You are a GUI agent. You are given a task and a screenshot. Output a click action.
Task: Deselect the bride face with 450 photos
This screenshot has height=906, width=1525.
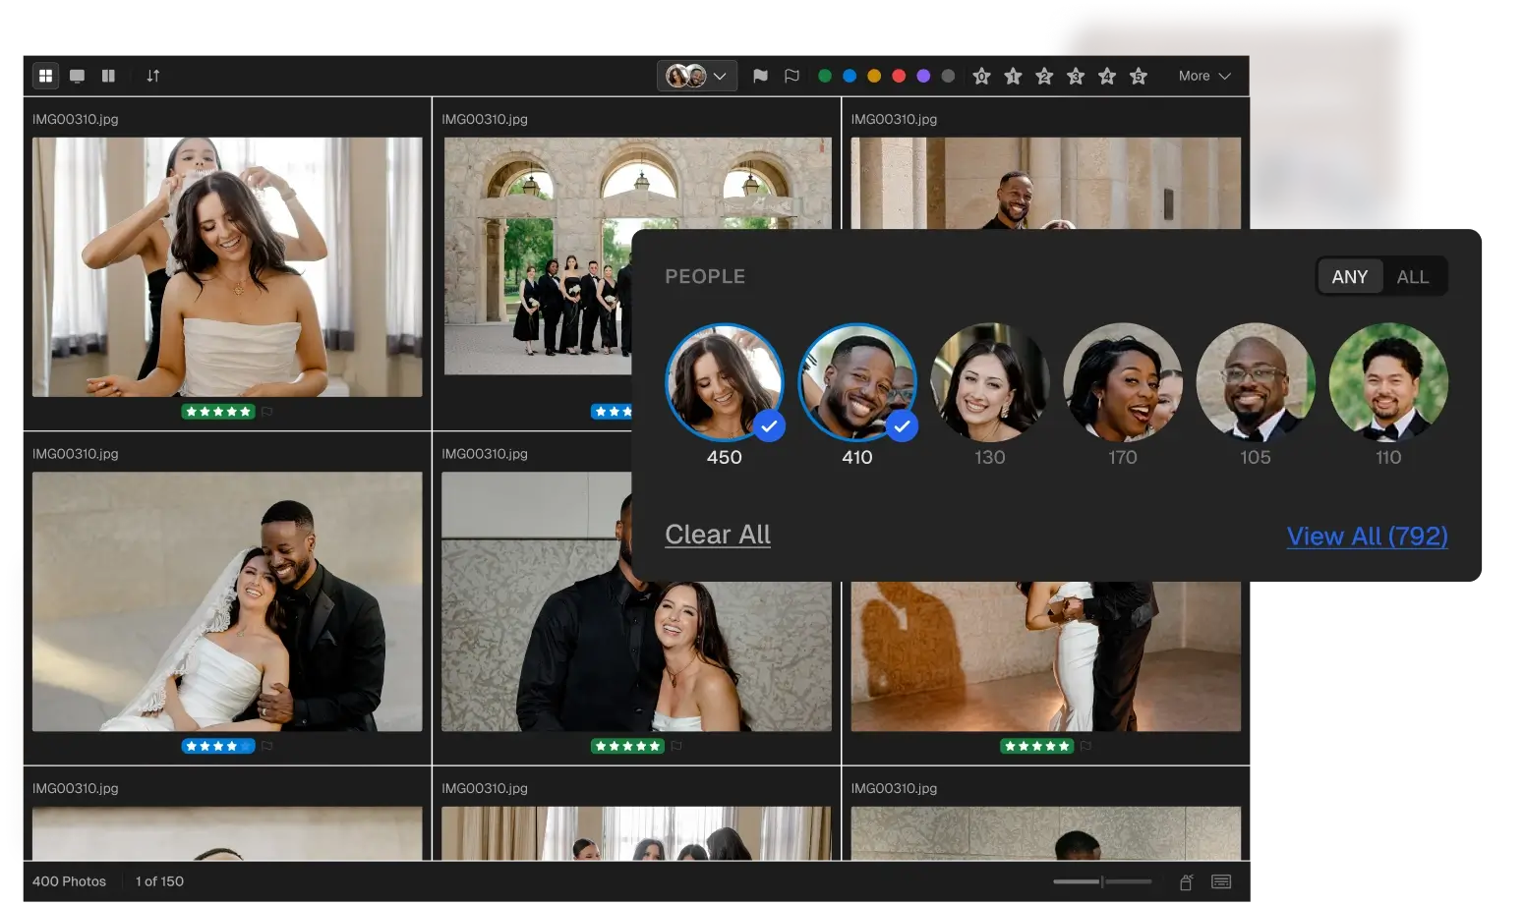725,382
